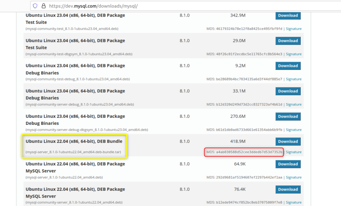341x206 pixels.
Task: Click Signature next to MD5 46179324b78e12f8a8425ce495fbf9fd
Action: (293, 29)
